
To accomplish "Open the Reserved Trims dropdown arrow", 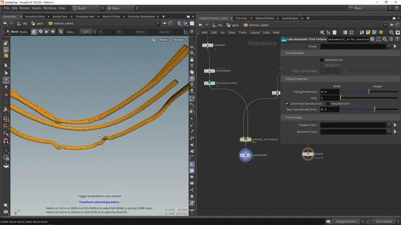I will tap(389, 132).
